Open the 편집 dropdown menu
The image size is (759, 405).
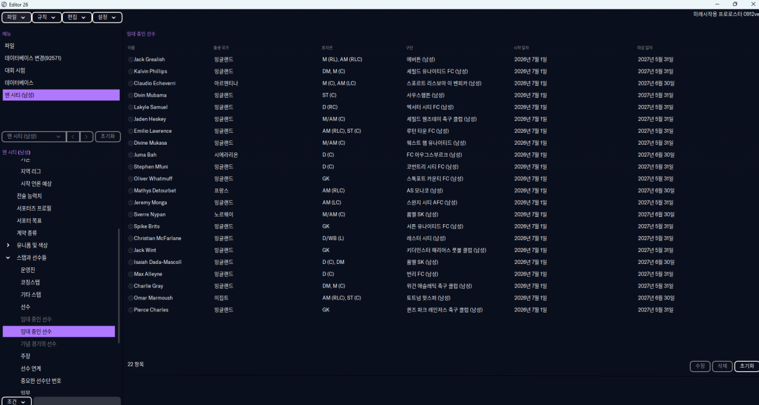coord(77,18)
